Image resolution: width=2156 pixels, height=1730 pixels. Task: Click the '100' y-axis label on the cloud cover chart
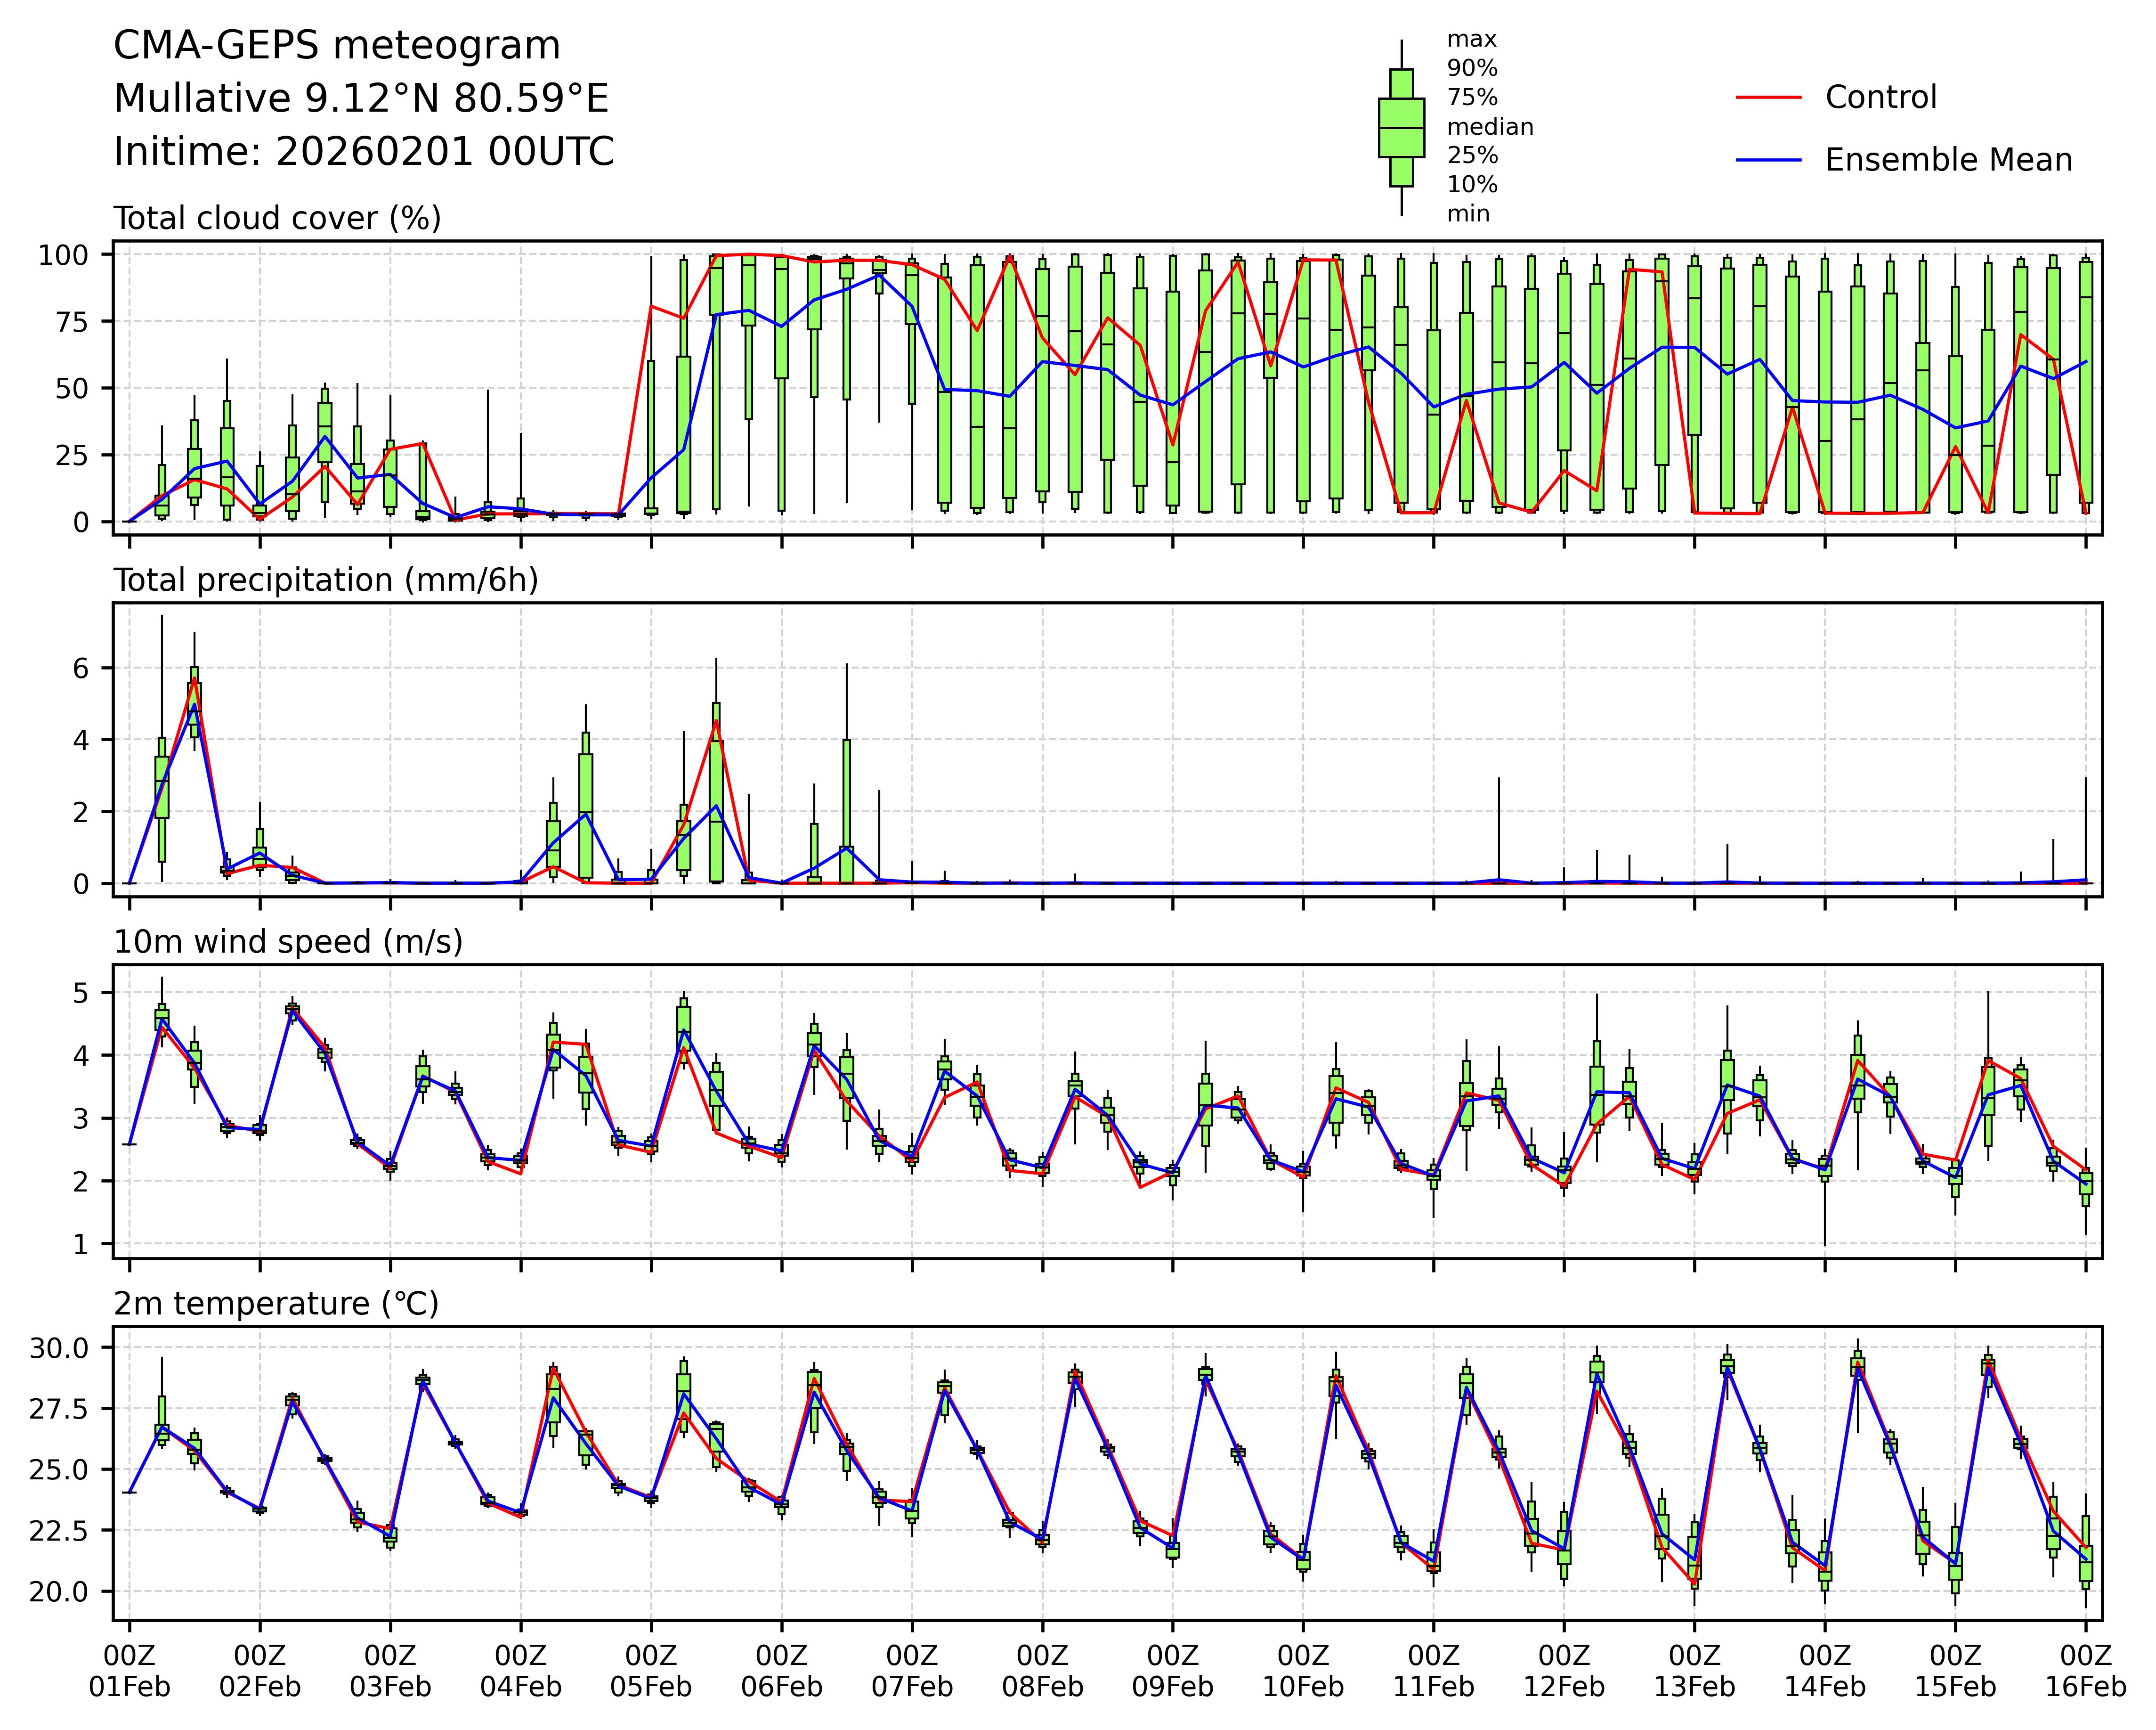[63, 255]
